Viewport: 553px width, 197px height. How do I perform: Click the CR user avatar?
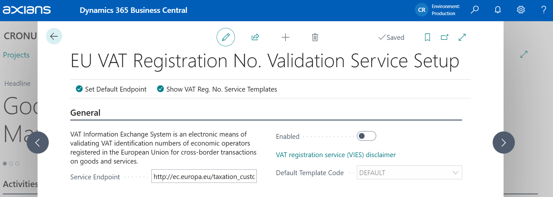421,10
